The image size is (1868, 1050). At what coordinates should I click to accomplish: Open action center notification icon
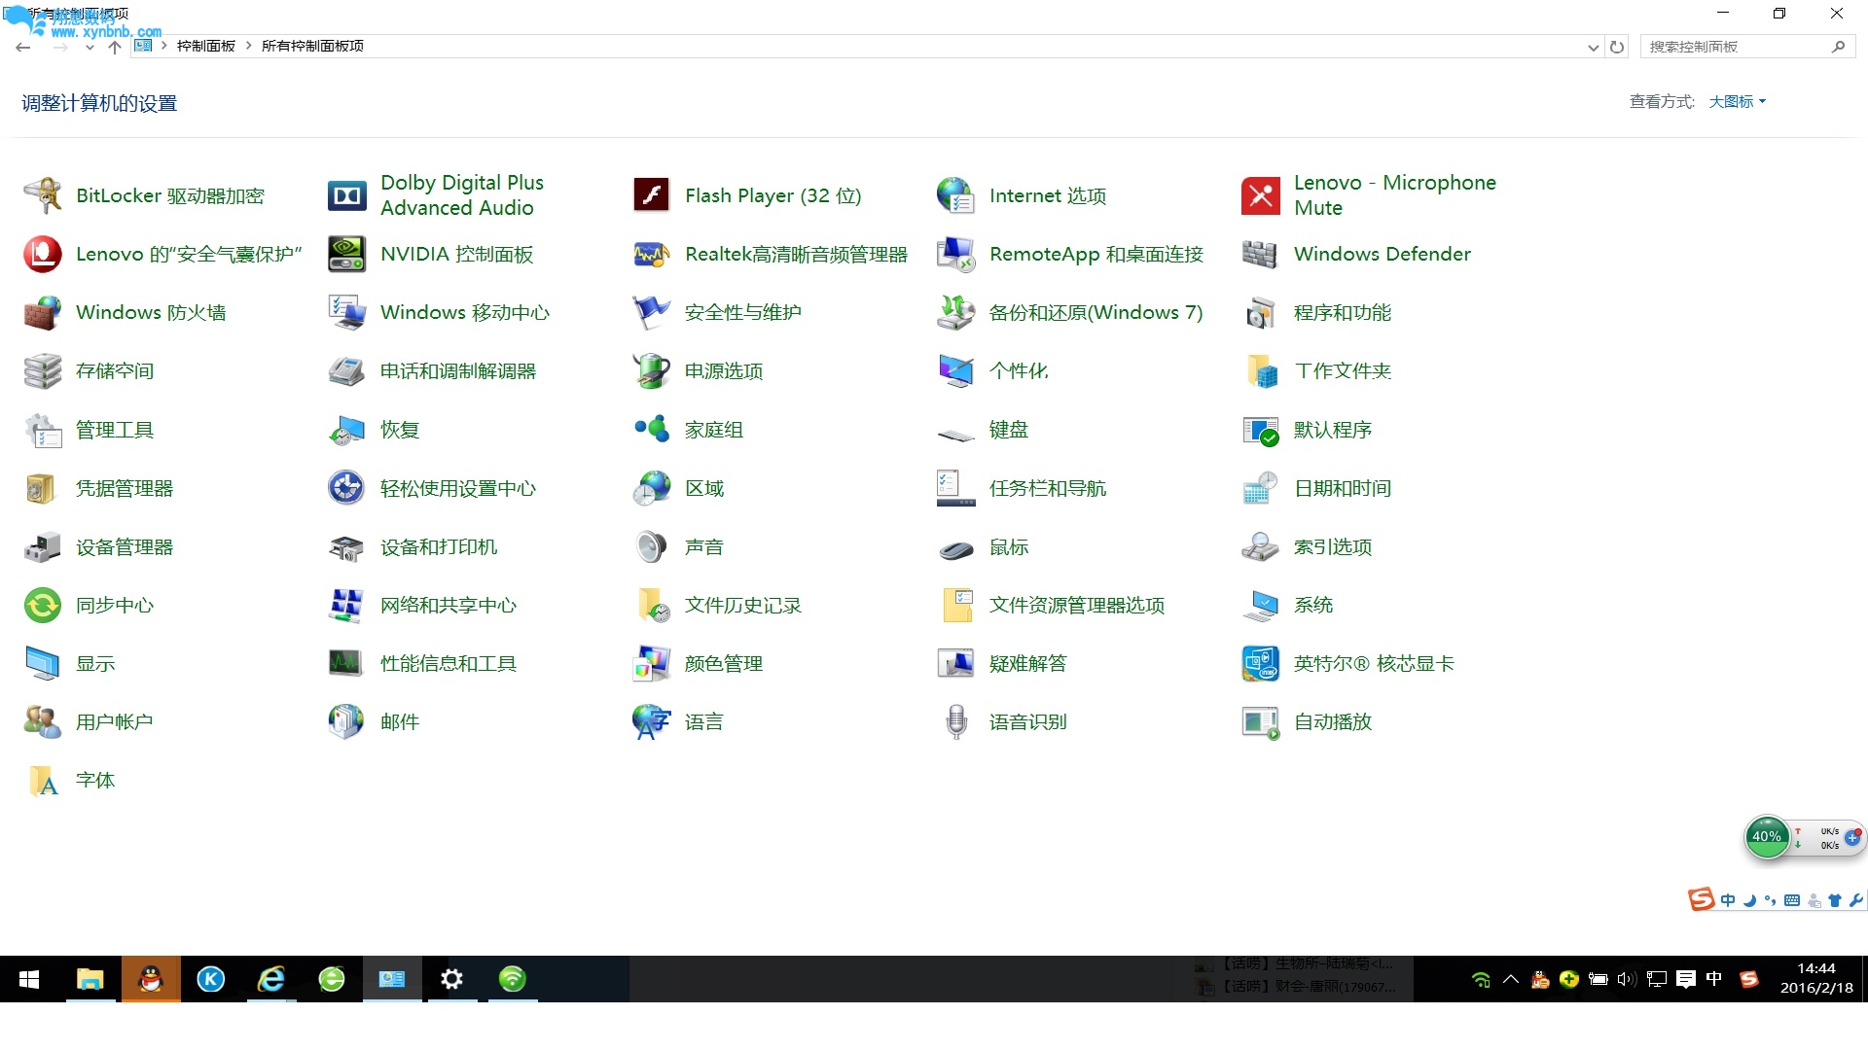click(x=1686, y=979)
